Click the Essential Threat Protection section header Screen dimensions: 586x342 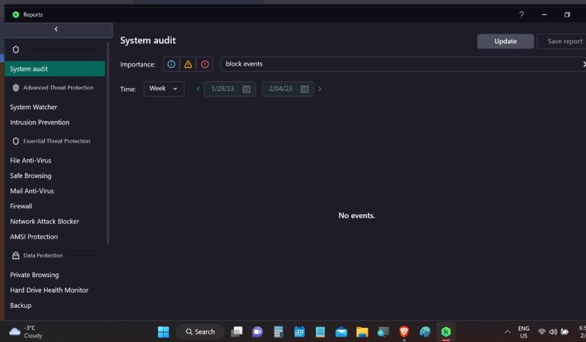pyautogui.click(x=56, y=141)
